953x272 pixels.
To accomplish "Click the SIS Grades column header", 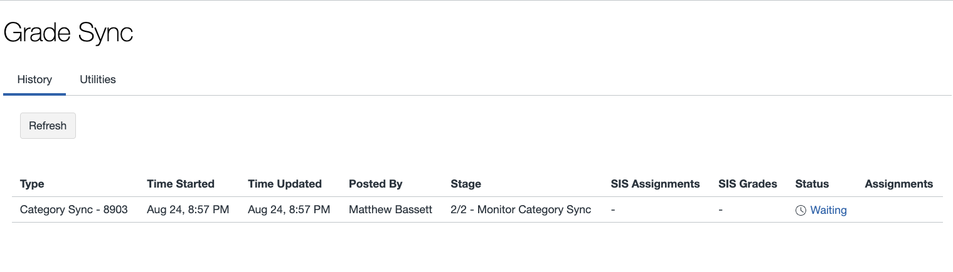I will click(x=748, y=184).
